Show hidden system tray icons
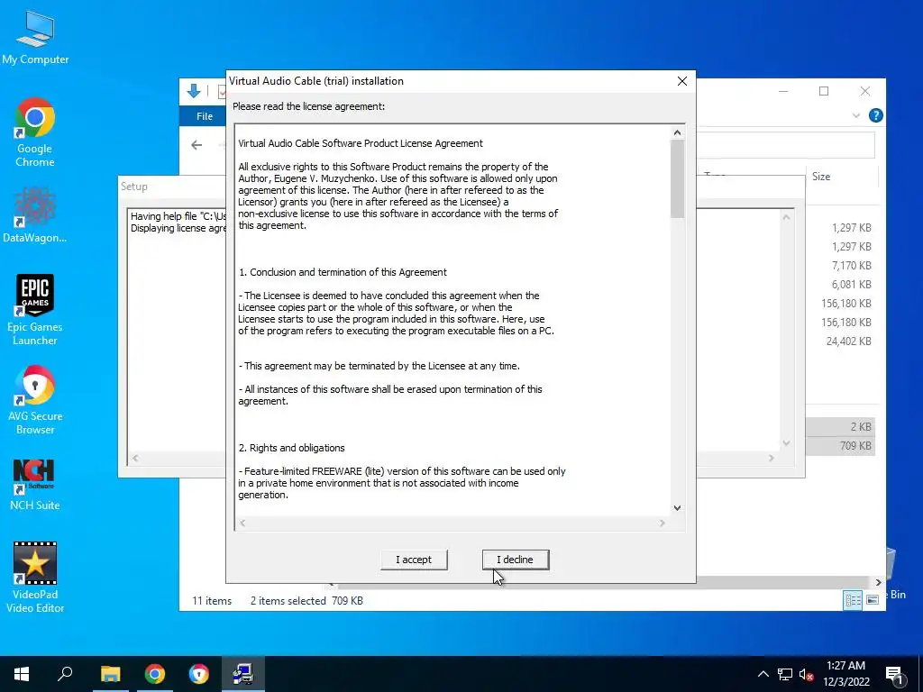923x692 pixels. pyautogui.click(x=763, y=674)
